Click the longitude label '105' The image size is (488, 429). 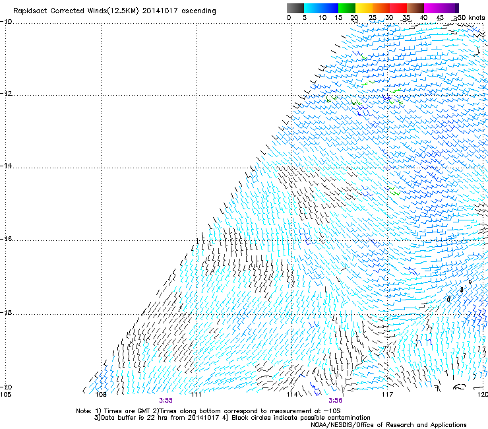tap(5, 395)
